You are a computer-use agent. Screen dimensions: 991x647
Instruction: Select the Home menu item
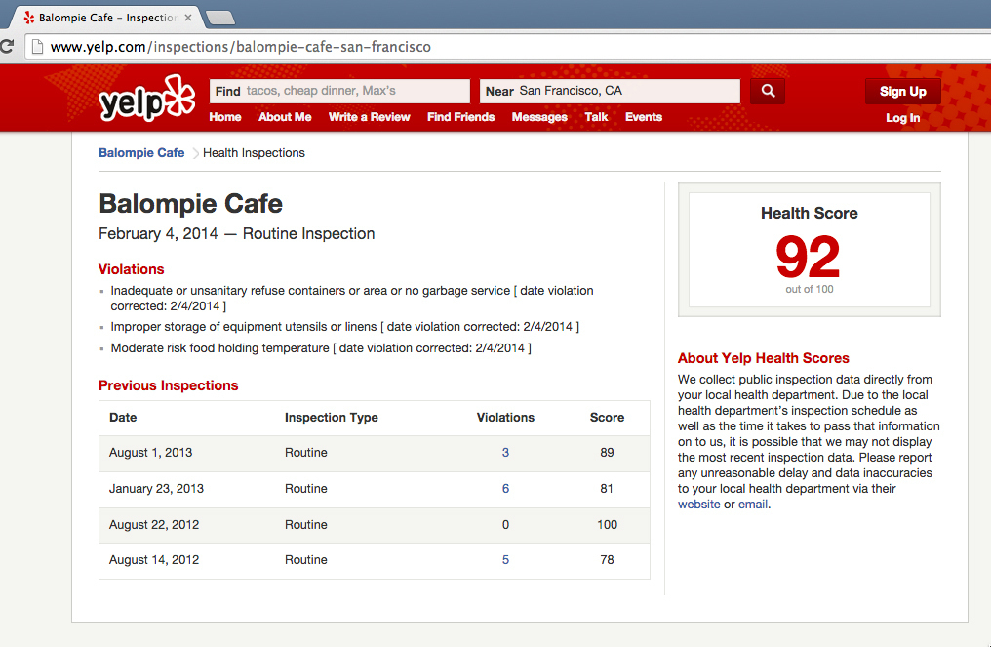[x=225, y=117]
